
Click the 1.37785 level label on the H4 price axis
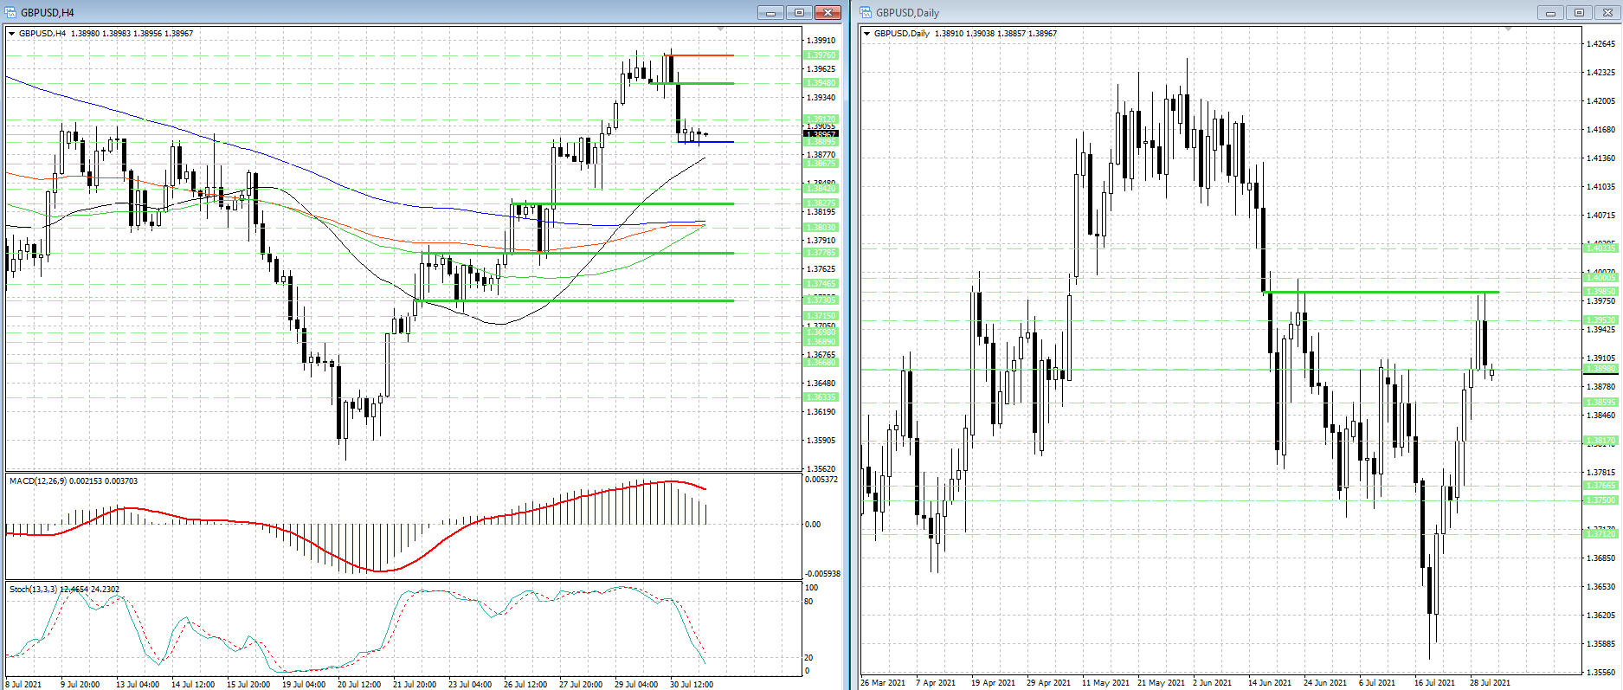click(821, 253)
